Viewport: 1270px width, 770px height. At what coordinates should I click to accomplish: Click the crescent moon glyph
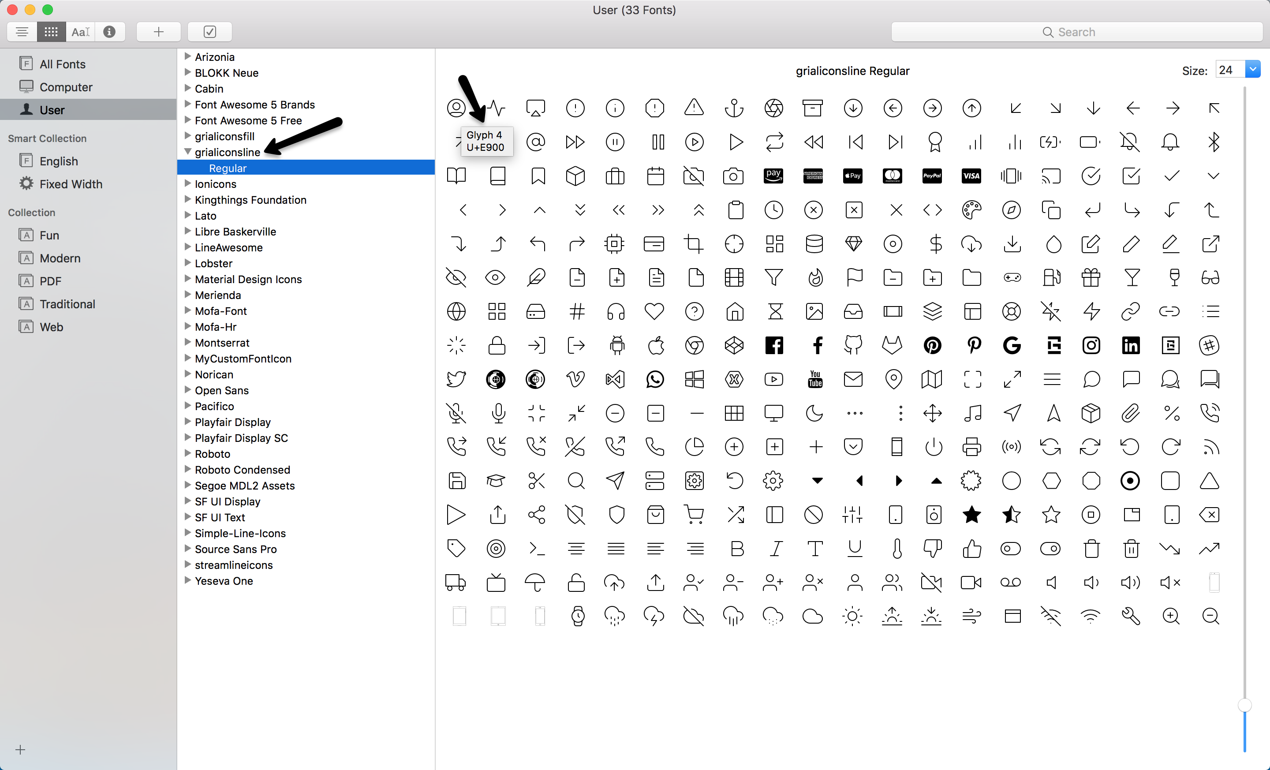(814, 413)
